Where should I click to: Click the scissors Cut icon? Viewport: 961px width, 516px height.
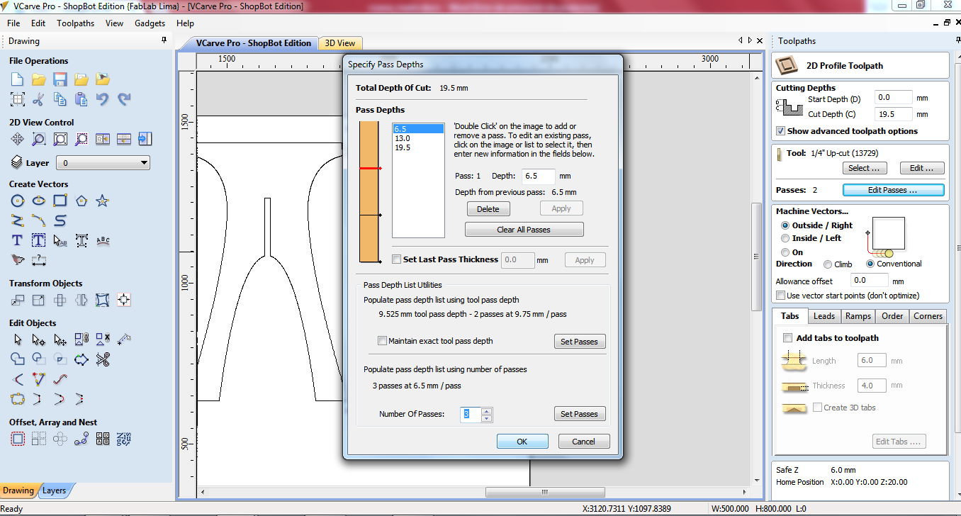point(39,99)
